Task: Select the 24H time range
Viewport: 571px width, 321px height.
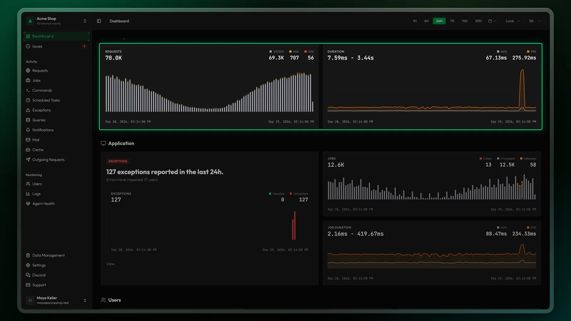Action: pos(439,21)
